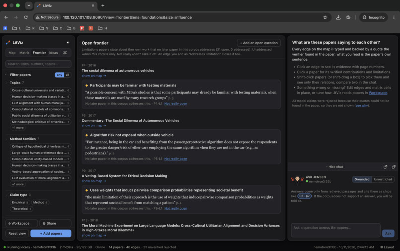
Task: Switch chat mode to Grounded
Action: coord(362,179)
